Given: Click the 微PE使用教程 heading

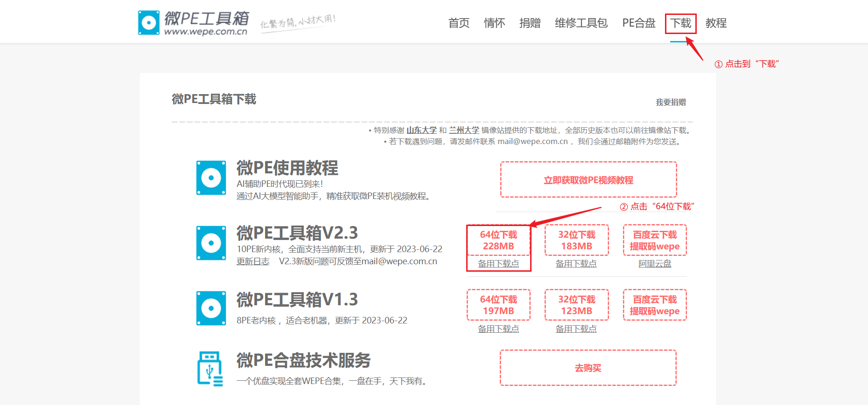Looking at the screenshot, I should [x=287, y=168].
